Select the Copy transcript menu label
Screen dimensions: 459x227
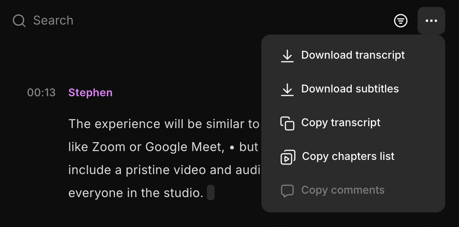(341, 123)
